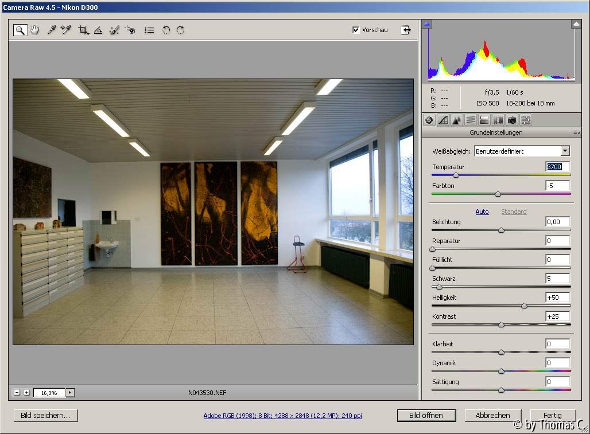Toggle highlight clipping warning in histogram
The image size is (590, 434).
pos(576,25)
